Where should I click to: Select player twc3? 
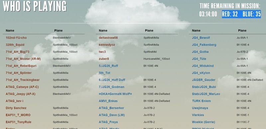[x=102, y=52]
